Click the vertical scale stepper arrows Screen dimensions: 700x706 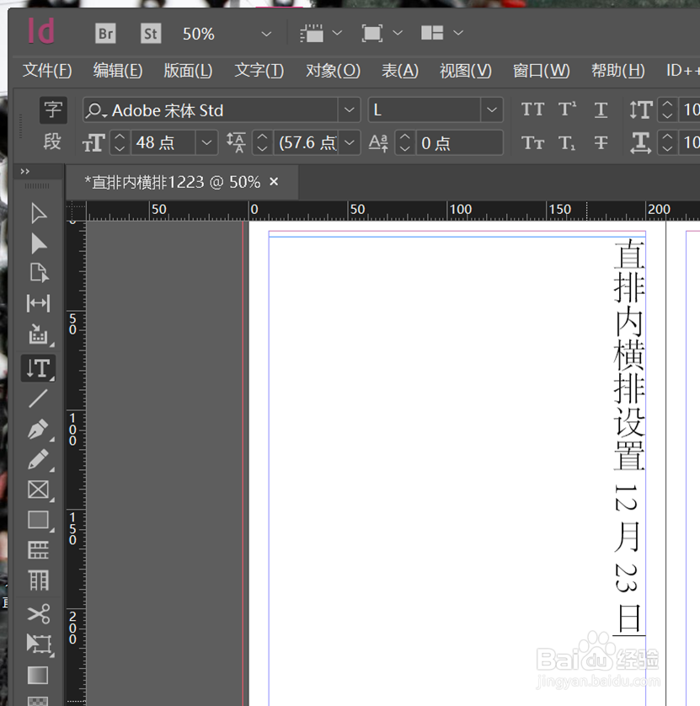pyautogui.click(x=667, y=110)
